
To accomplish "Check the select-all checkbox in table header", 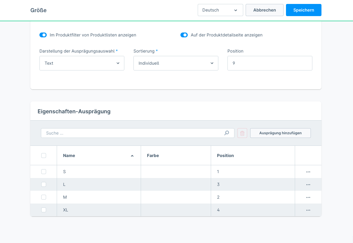I will pyautogui.click(x=44, y=156).
